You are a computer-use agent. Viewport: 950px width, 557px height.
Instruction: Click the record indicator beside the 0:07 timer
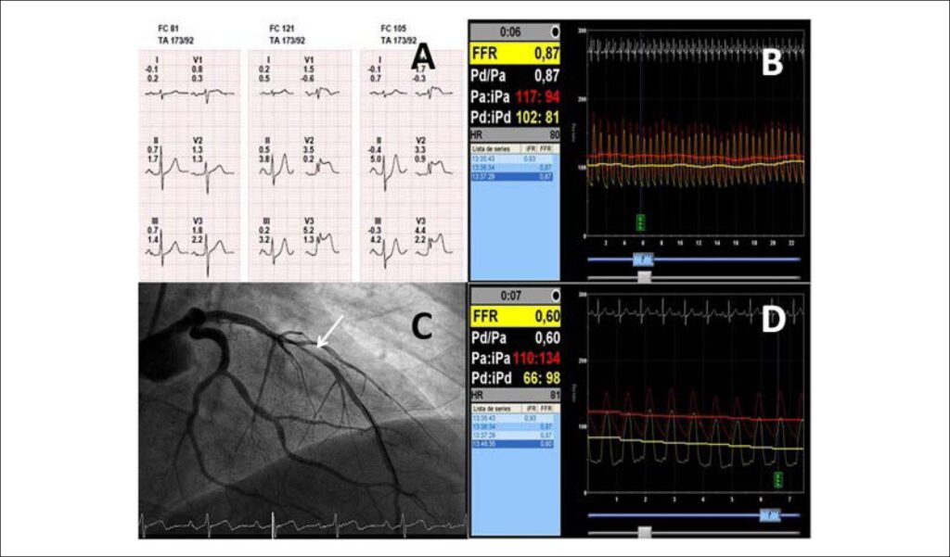[x=555, y=296]
